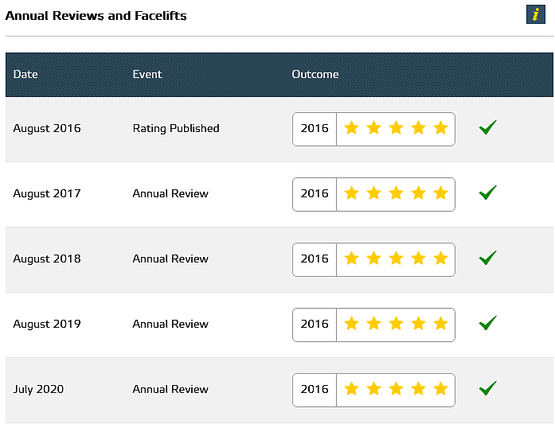Click the green checkmark for July 2020
This screenshot has width=555, height=424.
[488, 388]
